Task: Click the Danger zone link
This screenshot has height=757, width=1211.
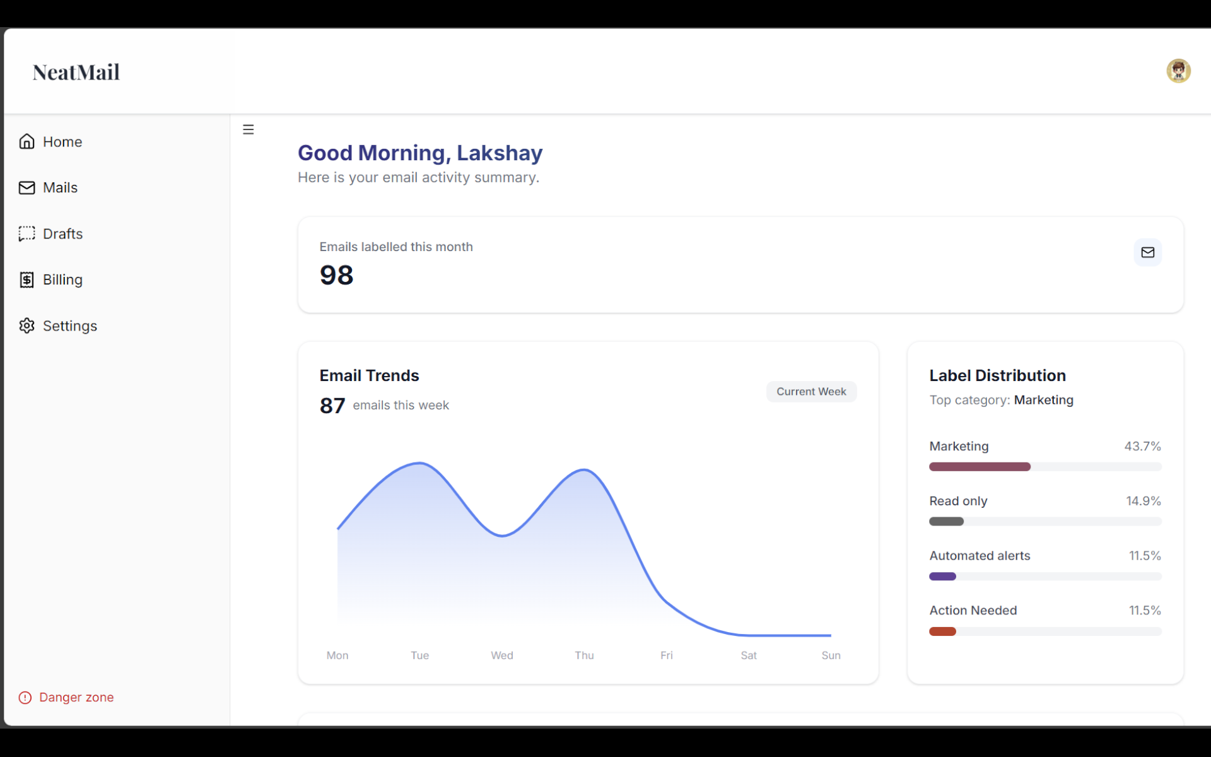Action: coord(76,698)
